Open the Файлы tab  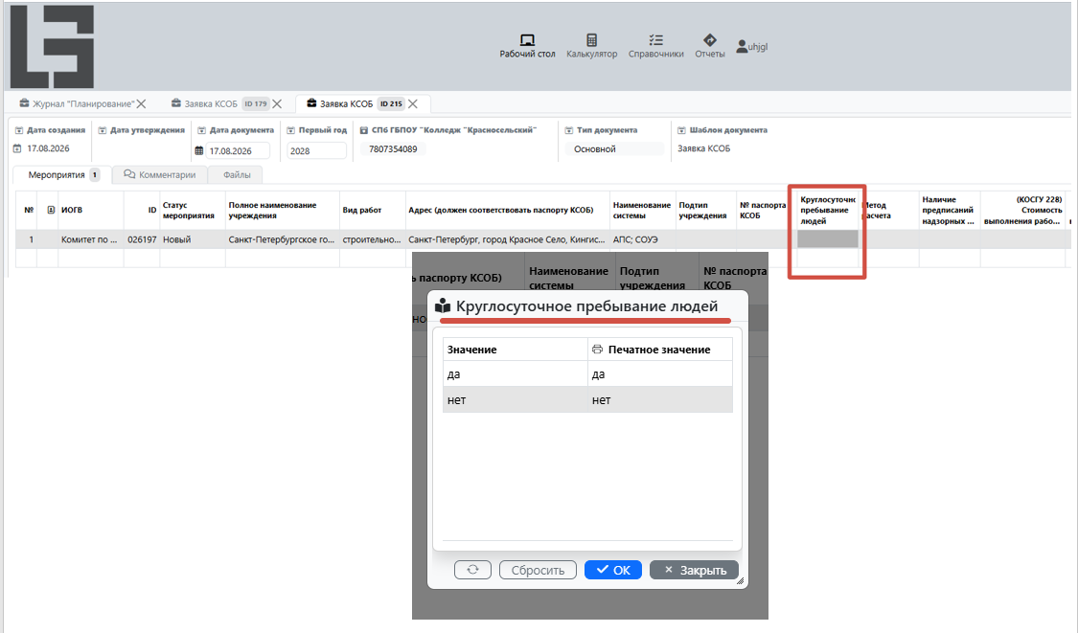point(237,174)
